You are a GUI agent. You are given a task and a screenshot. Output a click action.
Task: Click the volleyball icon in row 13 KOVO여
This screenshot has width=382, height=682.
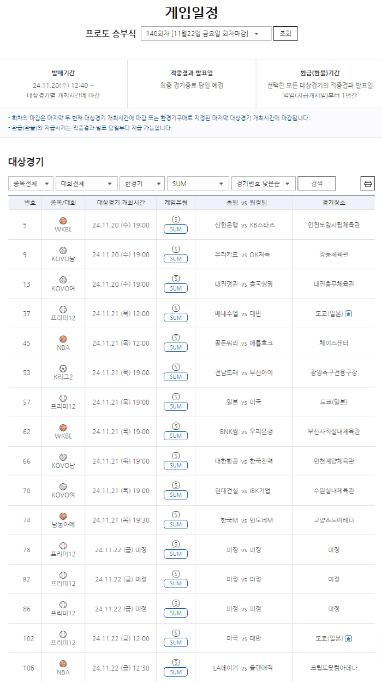pyautogui.click(x=63, y=280)
